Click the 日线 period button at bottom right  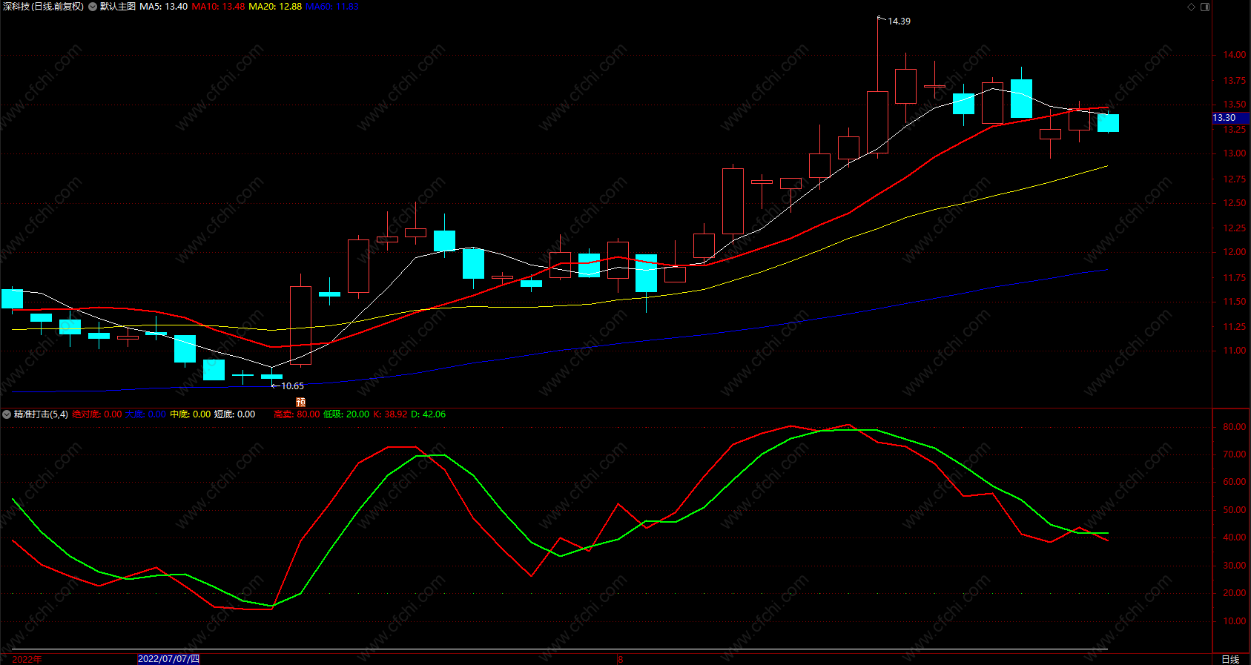(1230, 659)
